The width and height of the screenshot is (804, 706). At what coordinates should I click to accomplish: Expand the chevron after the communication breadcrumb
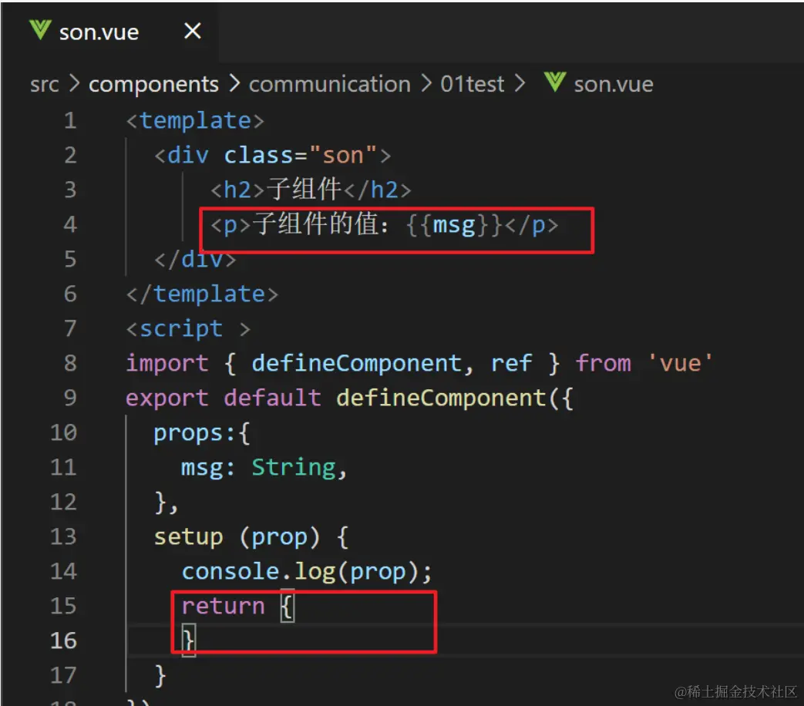(x=426, y=84)
